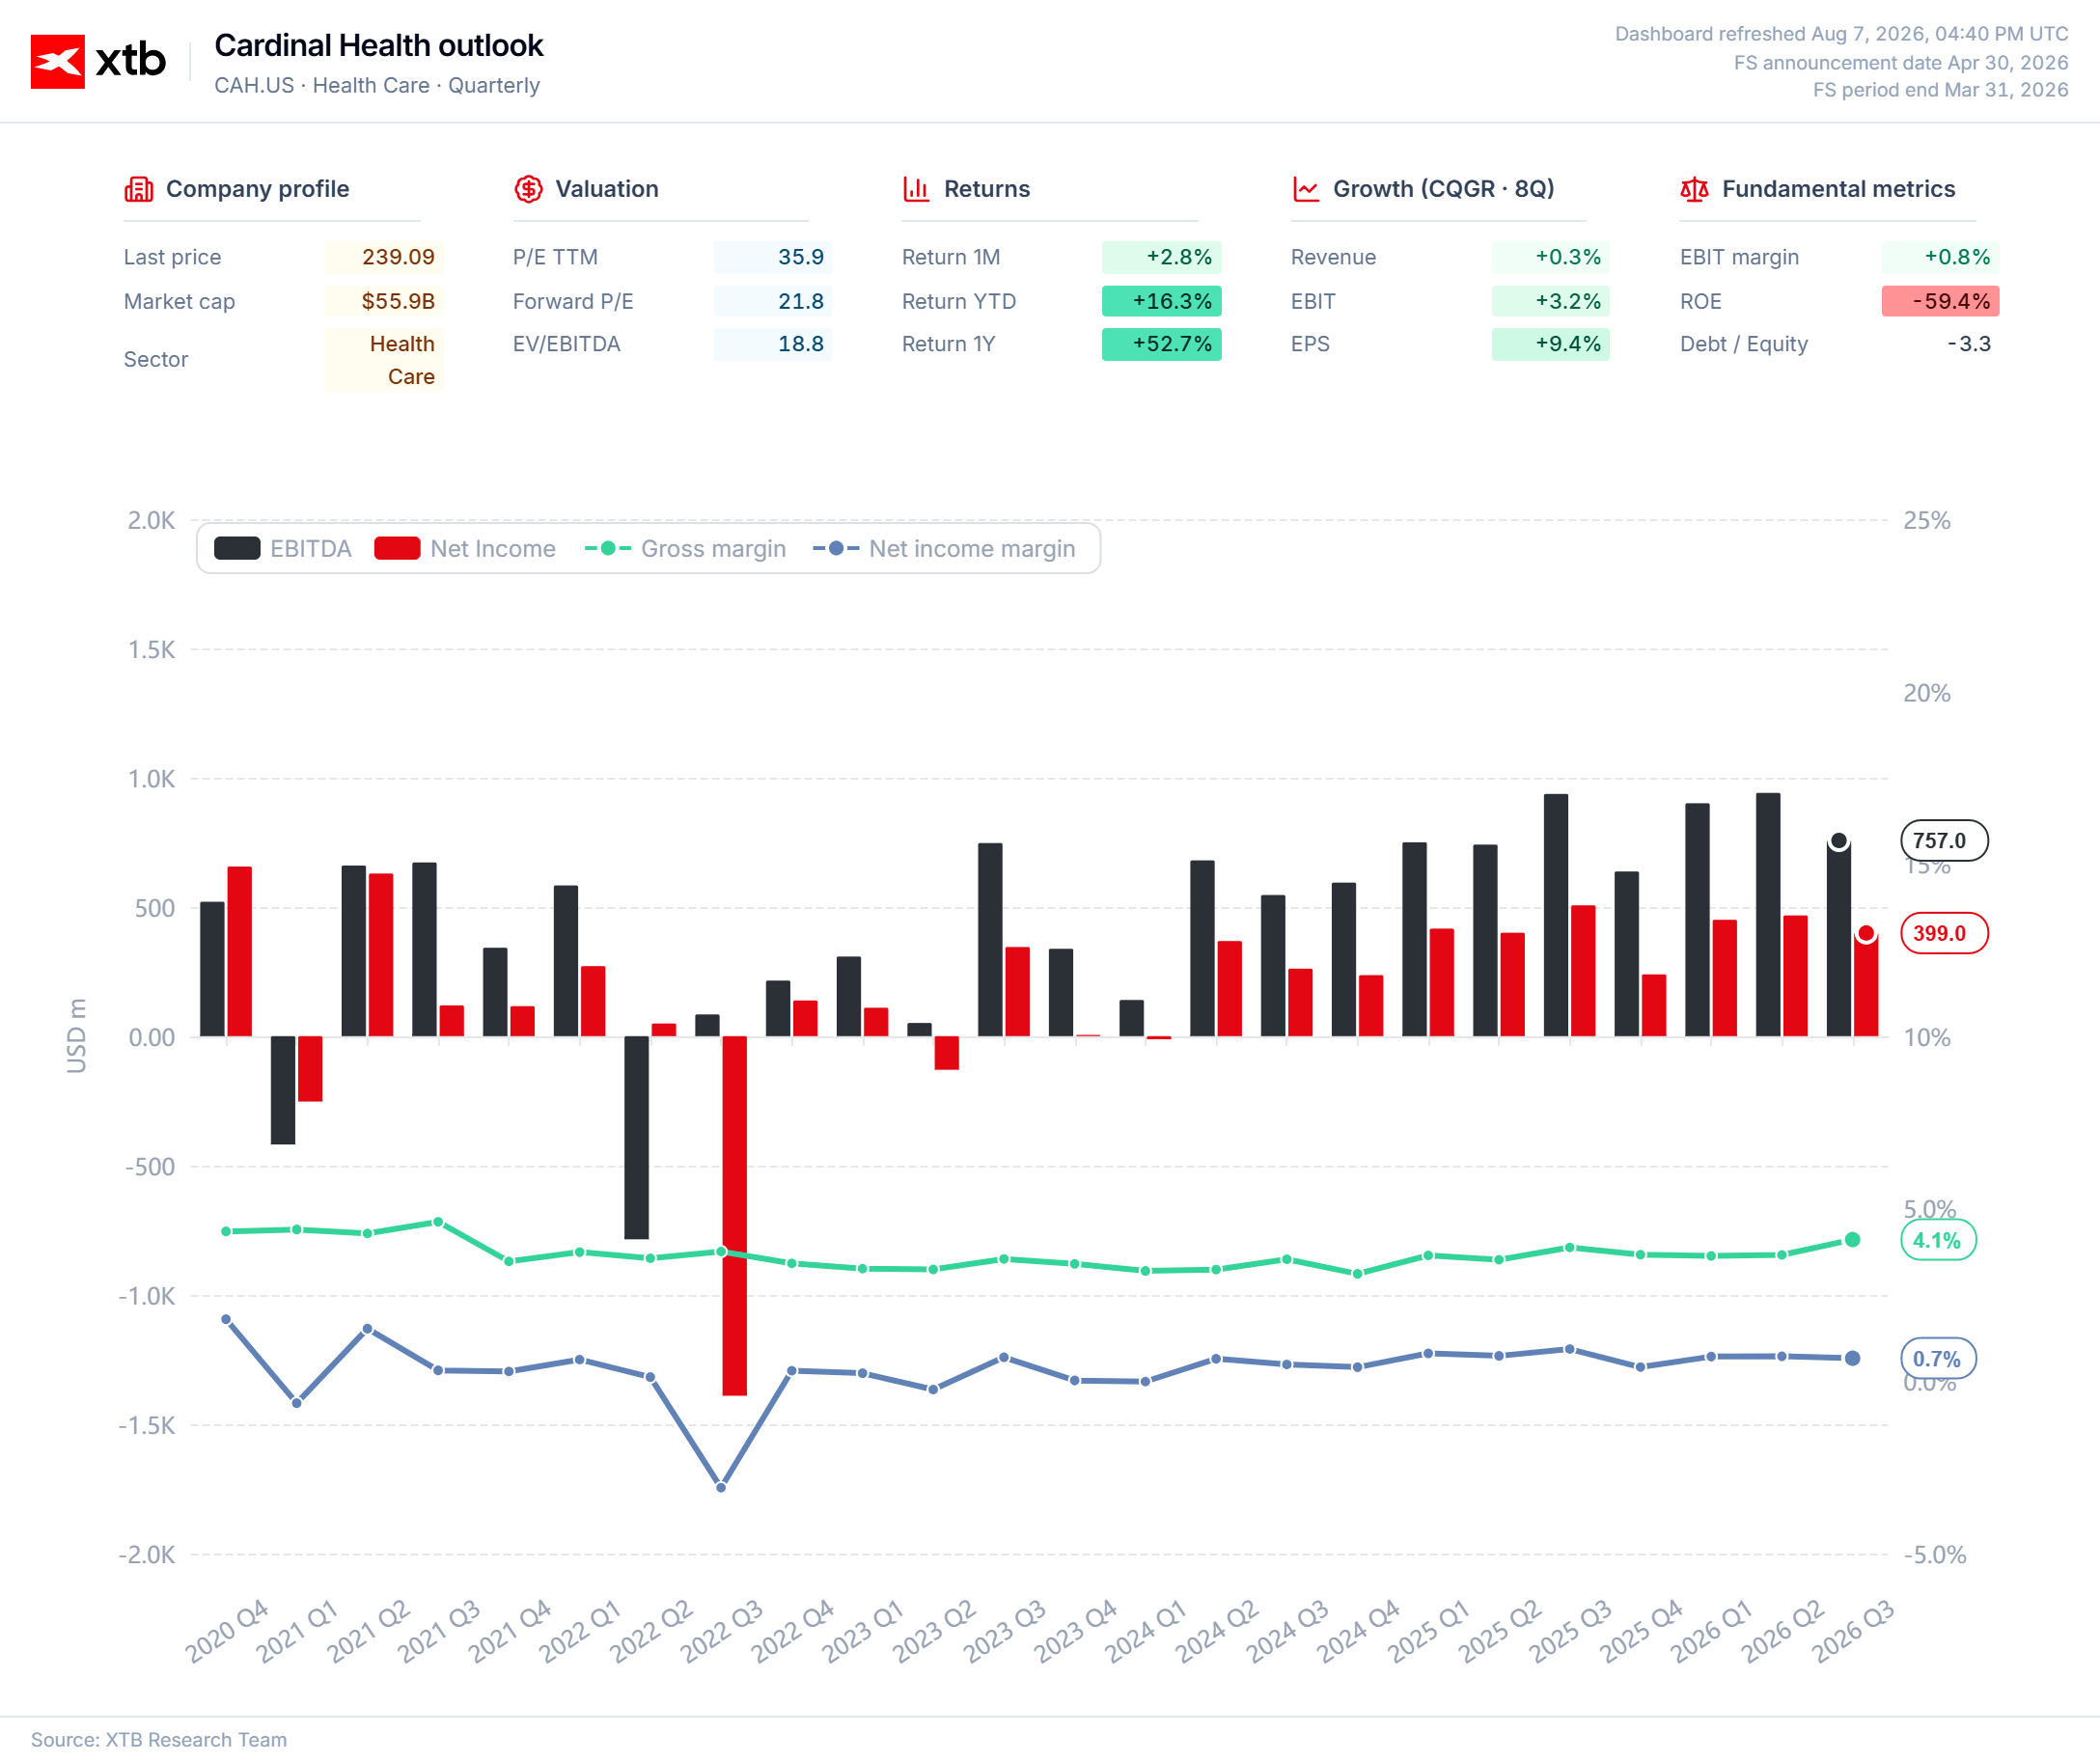Viewport: 2100px width, 1762px height.
Task: Click the Sector value 'Health Care'
Action: point(383,360)
